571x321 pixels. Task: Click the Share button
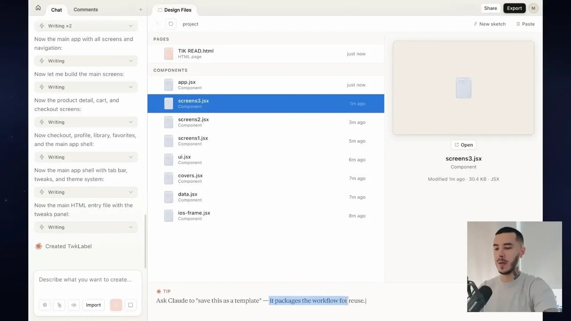pyautogui.click(x=490, y=8)
